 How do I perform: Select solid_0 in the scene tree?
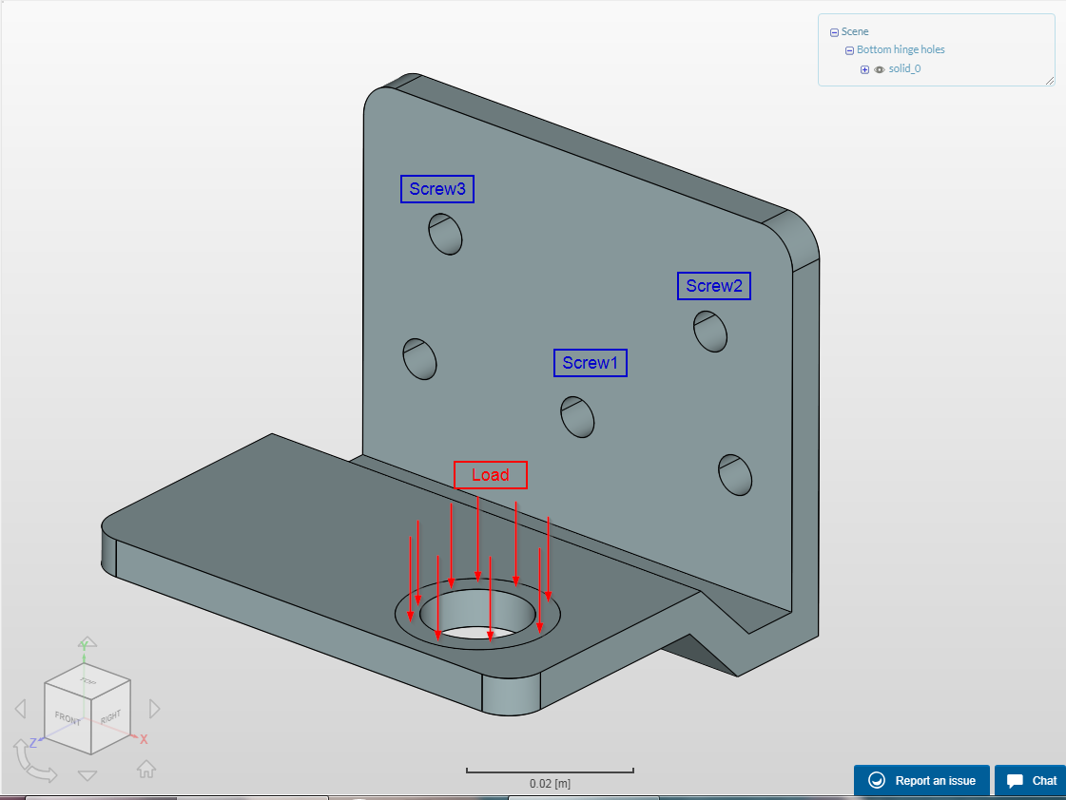point(904,68)
